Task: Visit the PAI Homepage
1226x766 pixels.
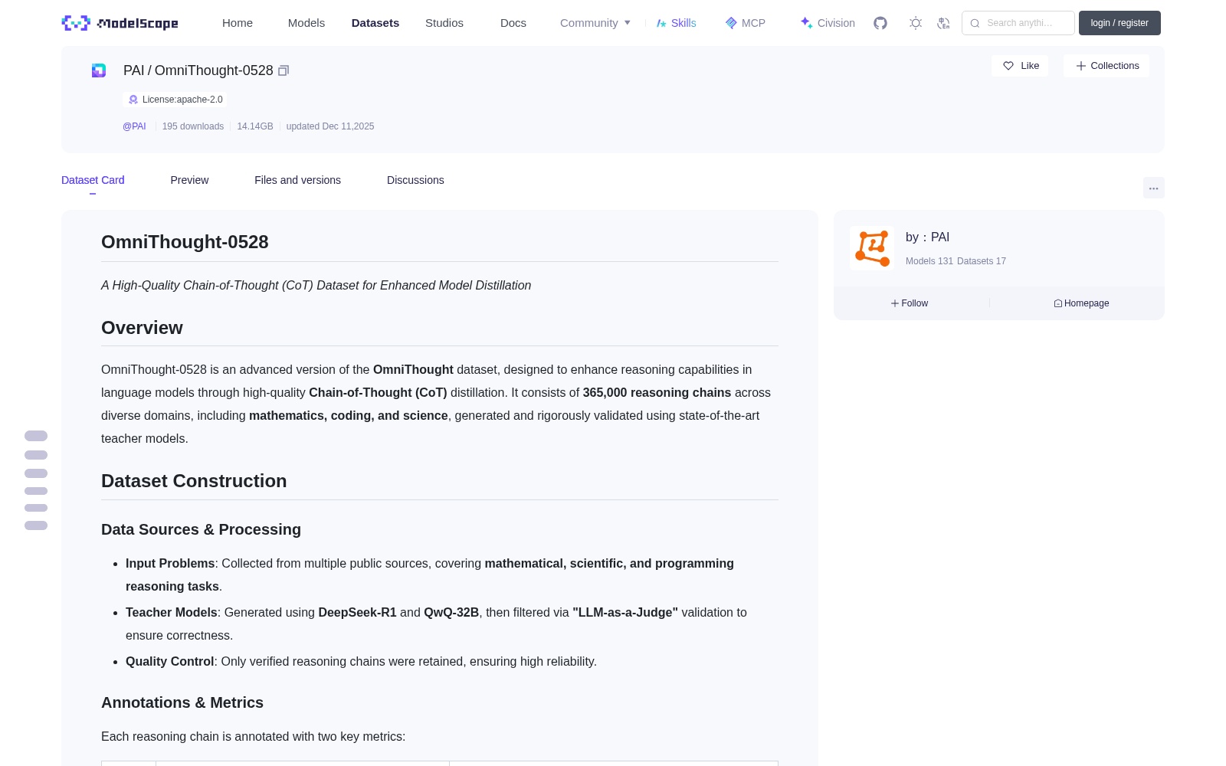Action: 1081,303
